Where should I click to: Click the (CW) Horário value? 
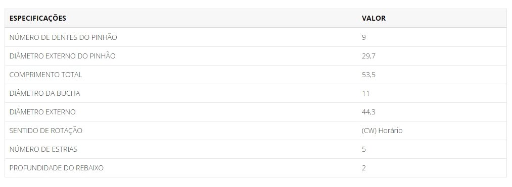click(x=382, y=131)
